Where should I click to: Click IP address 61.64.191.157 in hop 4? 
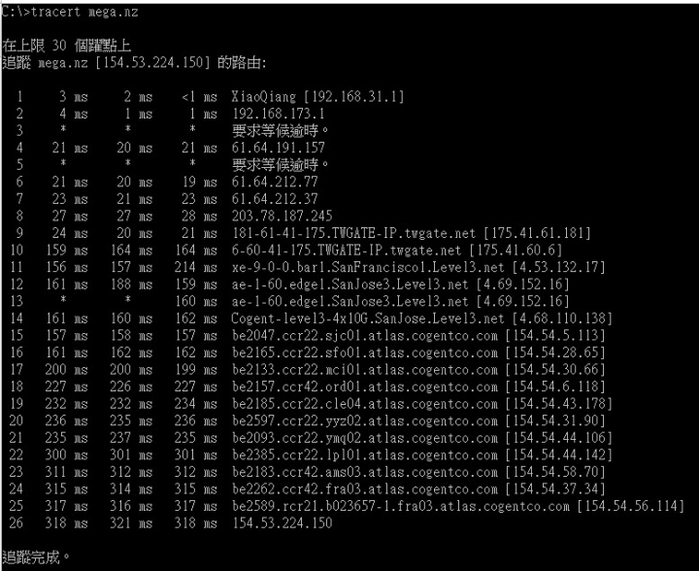click(x=279, y=148)
